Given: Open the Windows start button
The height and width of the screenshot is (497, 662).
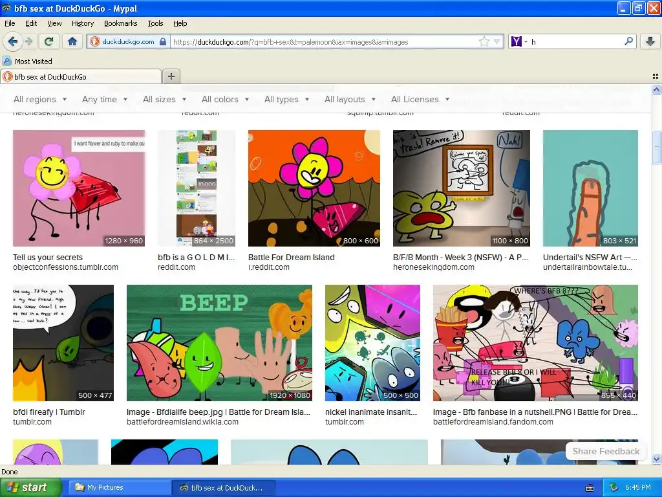Looking at the screenshot, I should coord(30,487).
